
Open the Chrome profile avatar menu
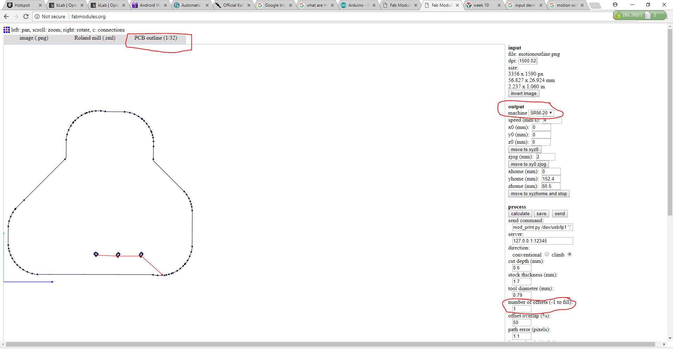pos(616,5)
